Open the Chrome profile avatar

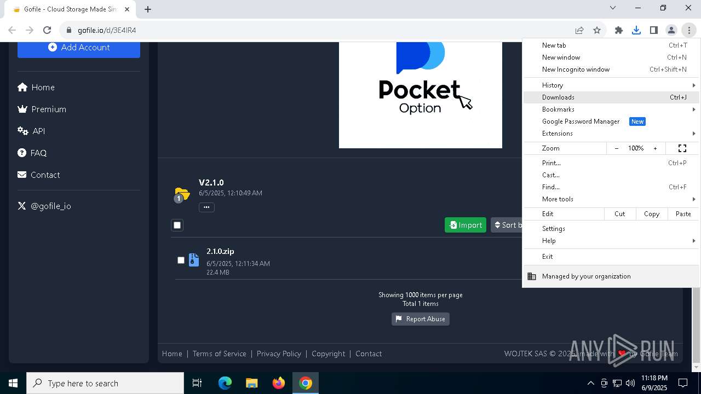671,30
